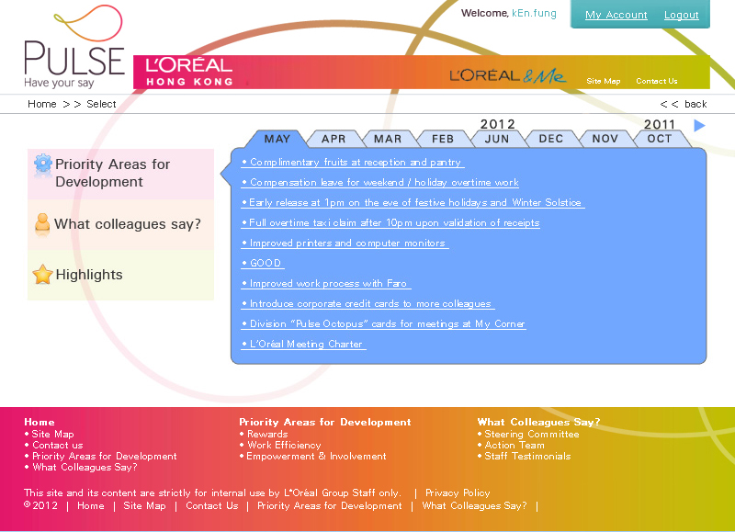
Task: Click Site Map under footer Home column
Action: coord(52,434)
